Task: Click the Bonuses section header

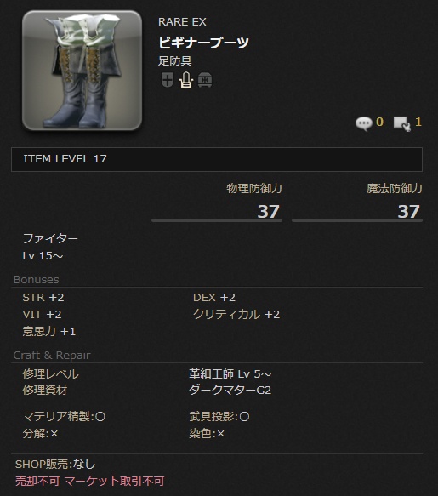Action: pyautogui.click(x=37, y=280)
